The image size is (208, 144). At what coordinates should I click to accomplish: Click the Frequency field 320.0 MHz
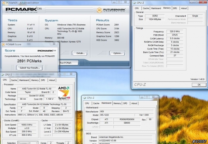pyautogui.click(x=175, y=32)
